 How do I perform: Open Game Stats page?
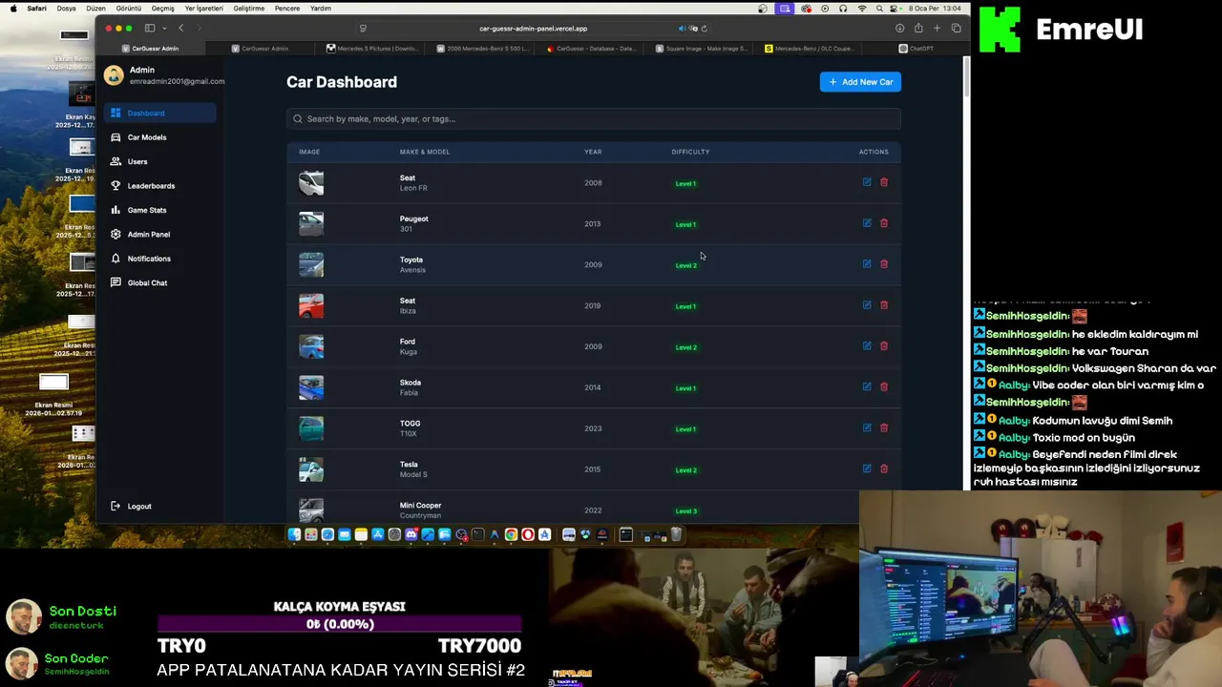[x=159, y=210]
